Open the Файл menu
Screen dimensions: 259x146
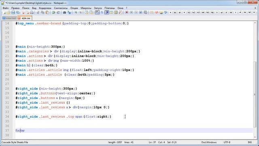tap(6, 8)
